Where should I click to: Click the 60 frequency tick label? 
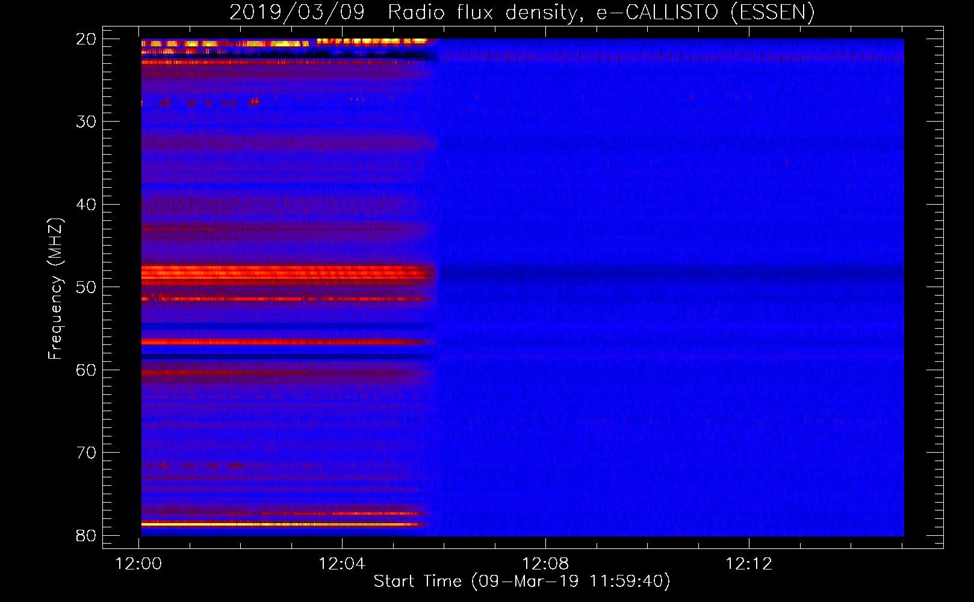(x=86, y=370)
